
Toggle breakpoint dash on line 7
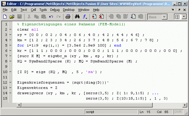(10, 56)
